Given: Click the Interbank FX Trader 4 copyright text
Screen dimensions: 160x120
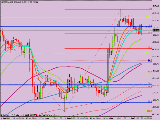Looking at the screenshot, I should [x=30, y=115].
